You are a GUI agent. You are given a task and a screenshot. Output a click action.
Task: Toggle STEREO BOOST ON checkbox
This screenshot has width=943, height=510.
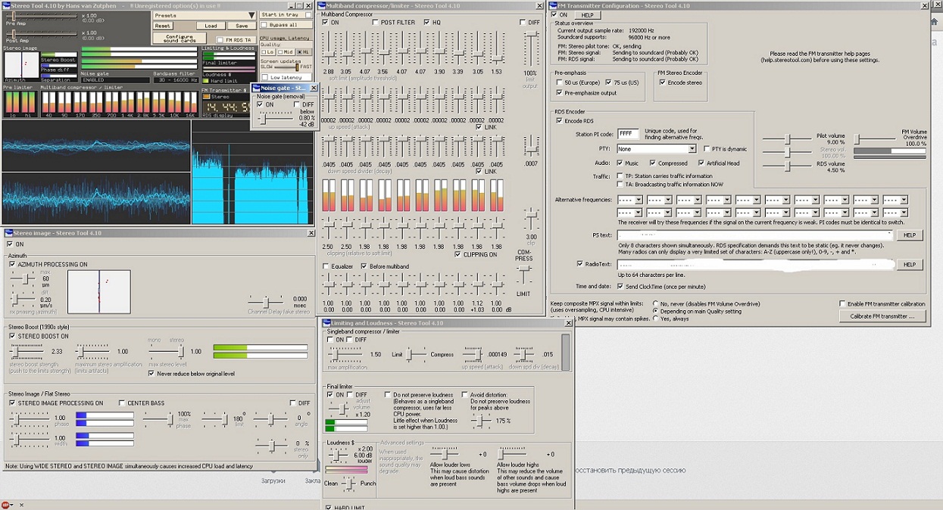click(12, 336)
